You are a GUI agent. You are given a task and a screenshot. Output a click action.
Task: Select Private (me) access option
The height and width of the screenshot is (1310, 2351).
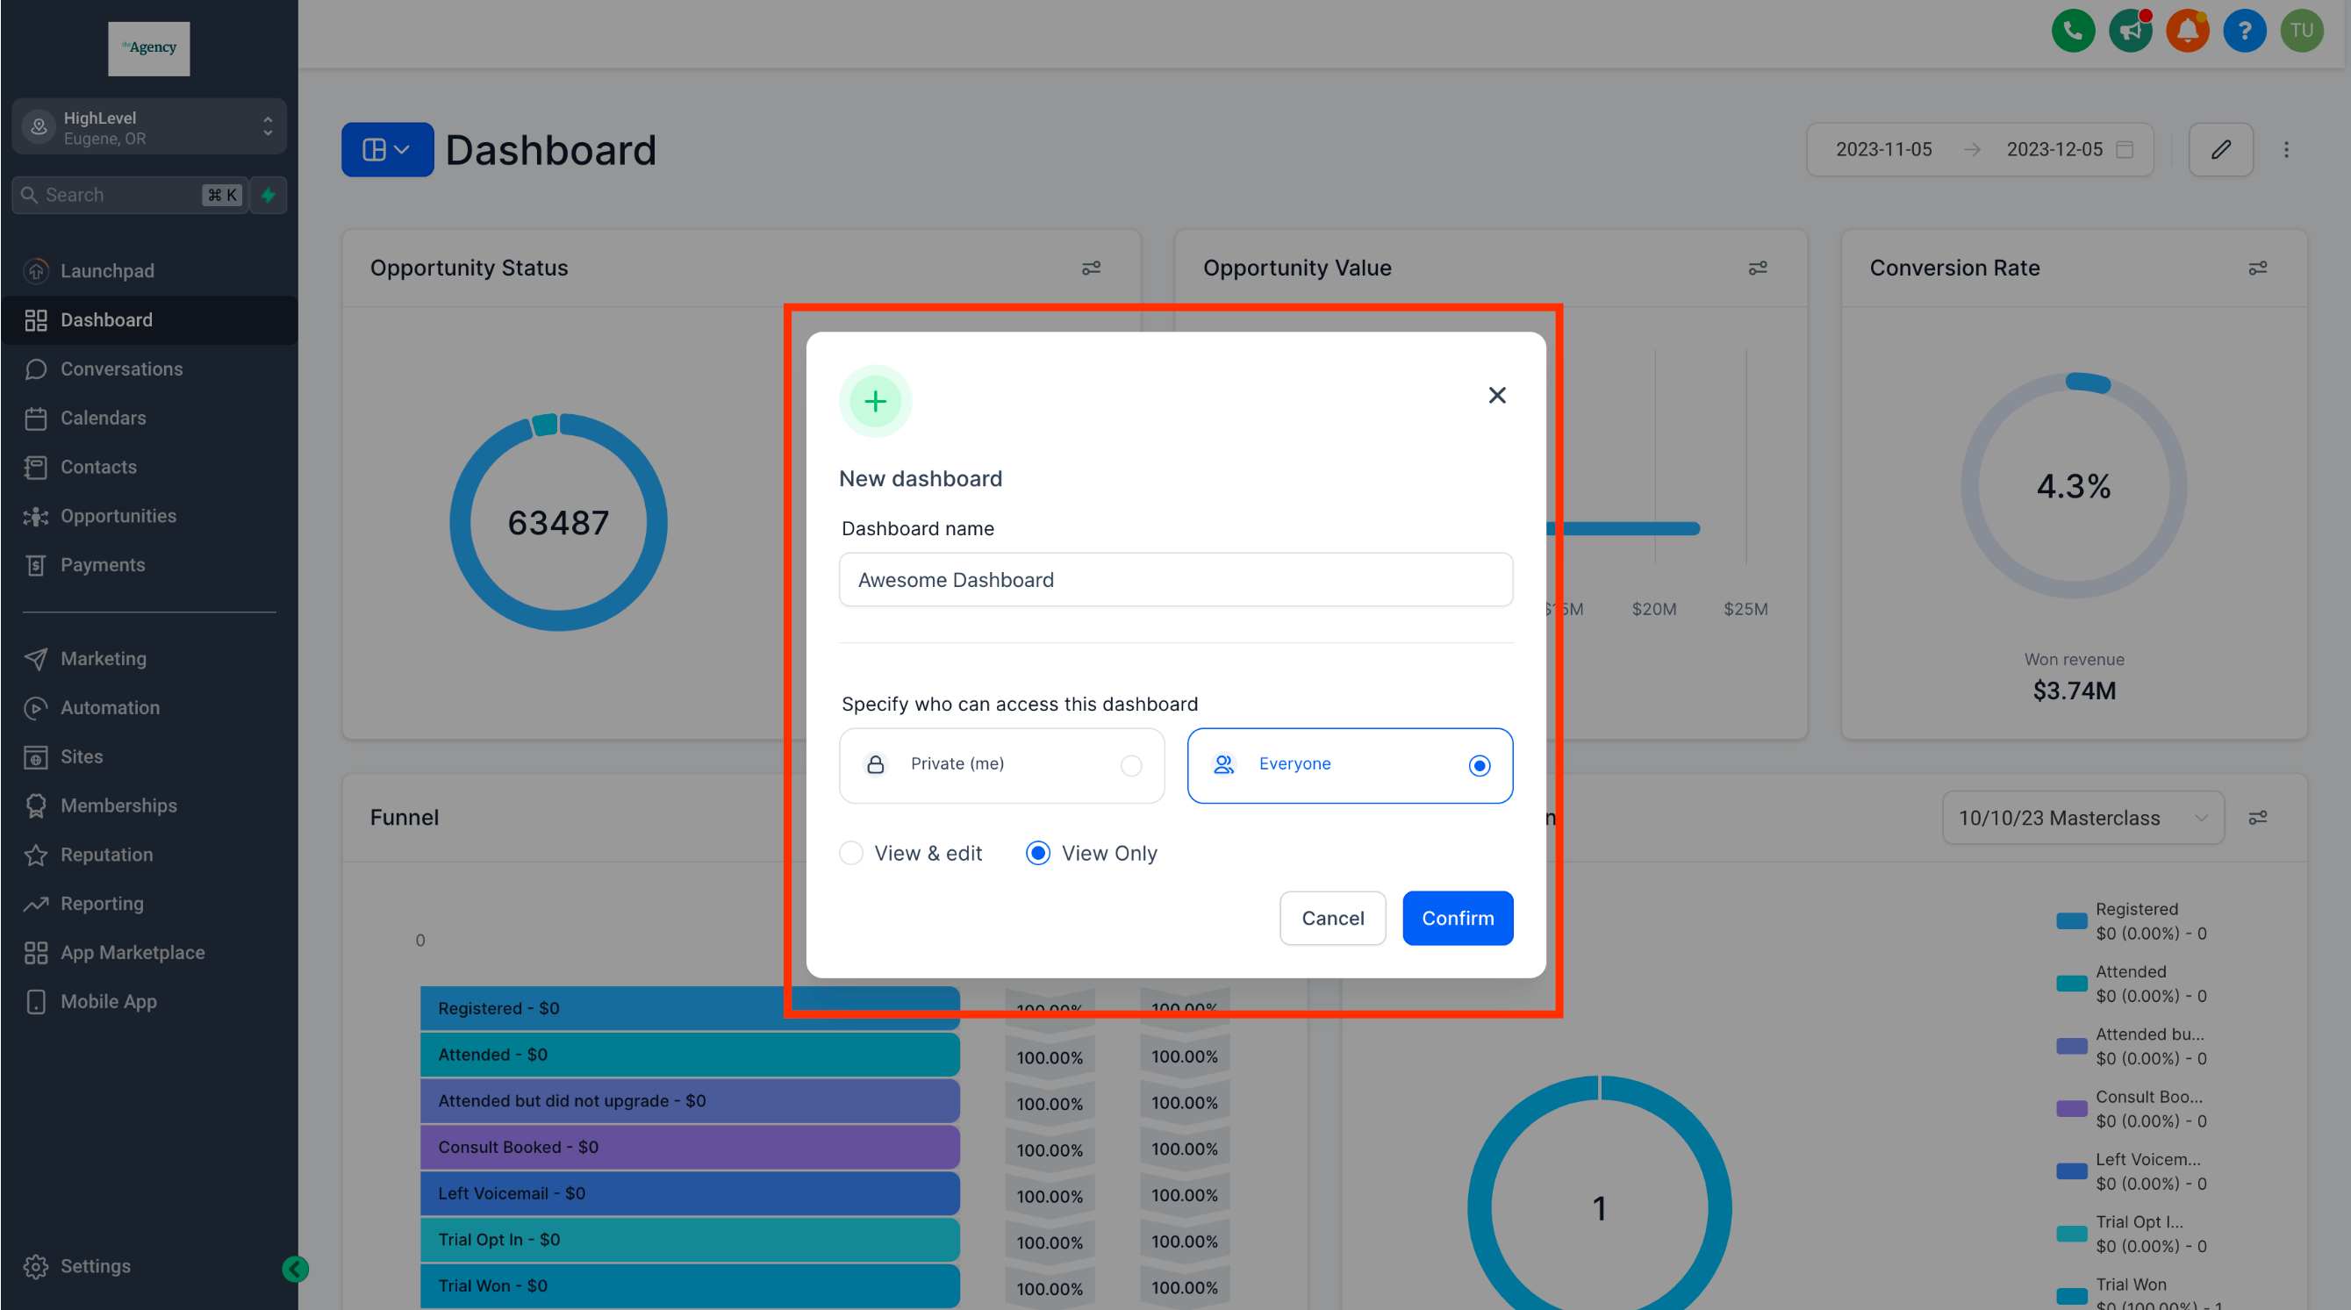click(1001, 765)
